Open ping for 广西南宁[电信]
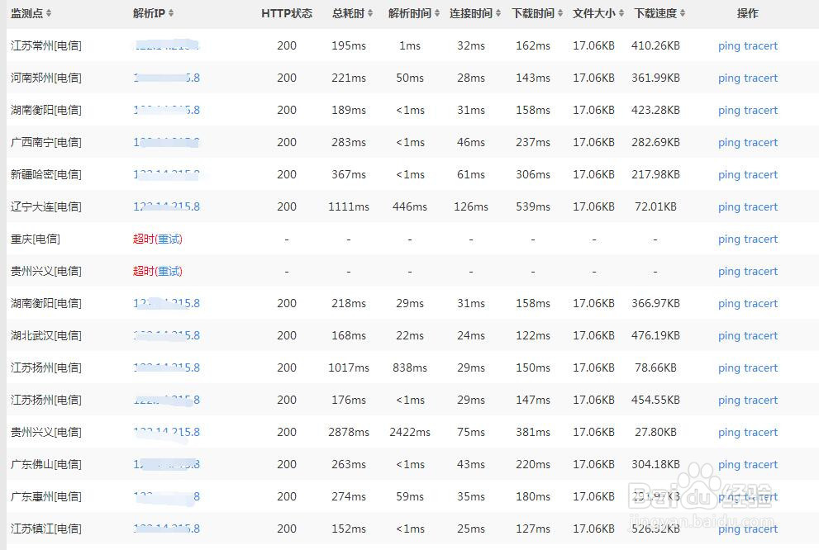 [x=729, y=143]
